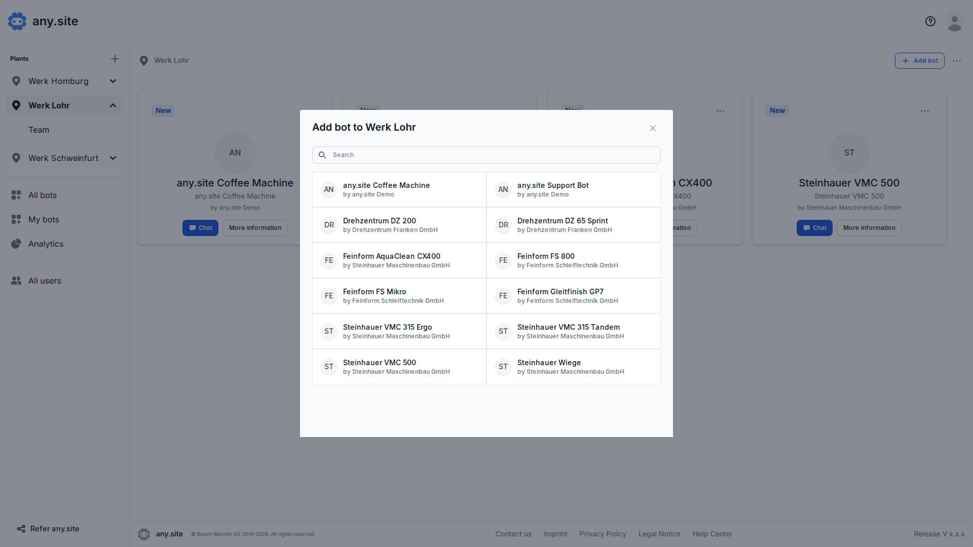
Task: Click the search magnifier icon in dialog
Action: coord(322,155)
